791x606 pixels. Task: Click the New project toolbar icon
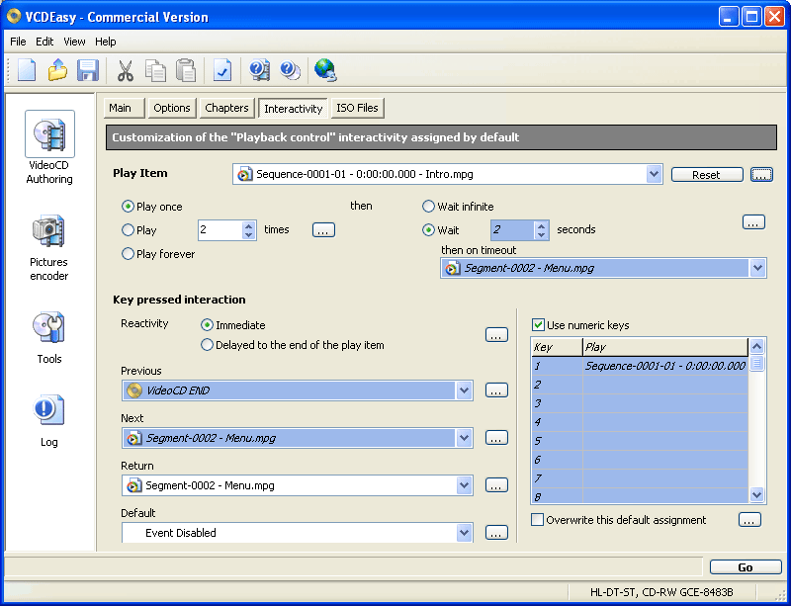pyautogui.click(x=28, y=69)
